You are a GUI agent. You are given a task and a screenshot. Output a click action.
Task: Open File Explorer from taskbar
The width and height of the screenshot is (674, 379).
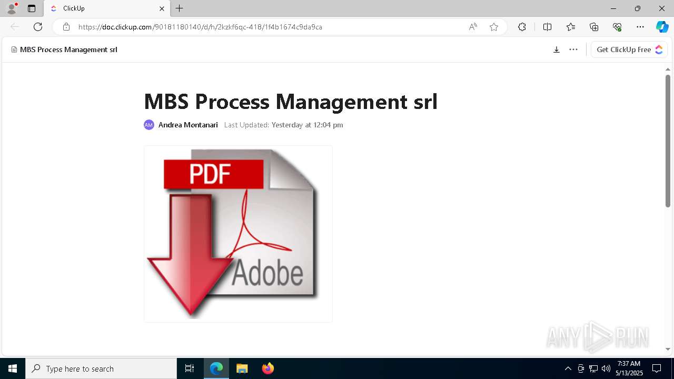pos(242,368)
